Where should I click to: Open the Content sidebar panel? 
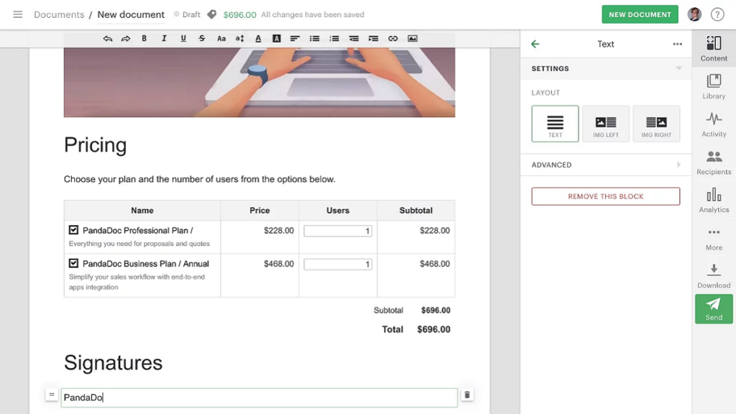point(714,48)
